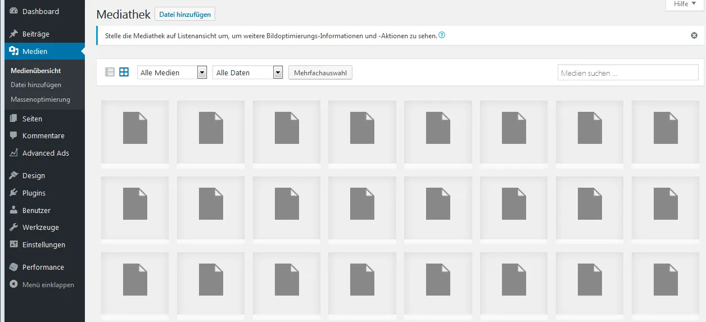Screen dimensions: 706x322
Task: Select third media thumbnail in top row
Action: click(x=287, y=133)
